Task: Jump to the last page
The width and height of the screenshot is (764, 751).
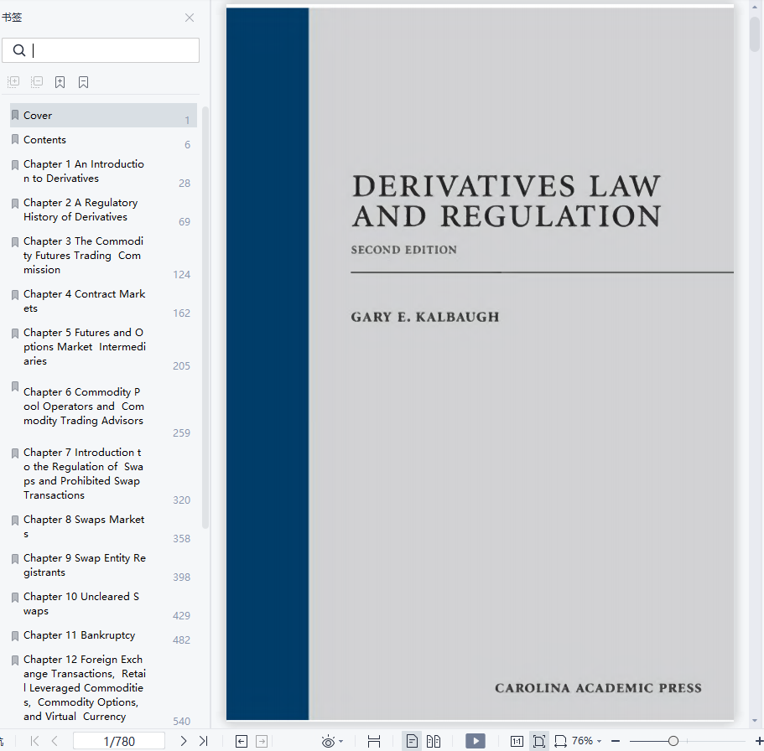Action: click(204, 741)
